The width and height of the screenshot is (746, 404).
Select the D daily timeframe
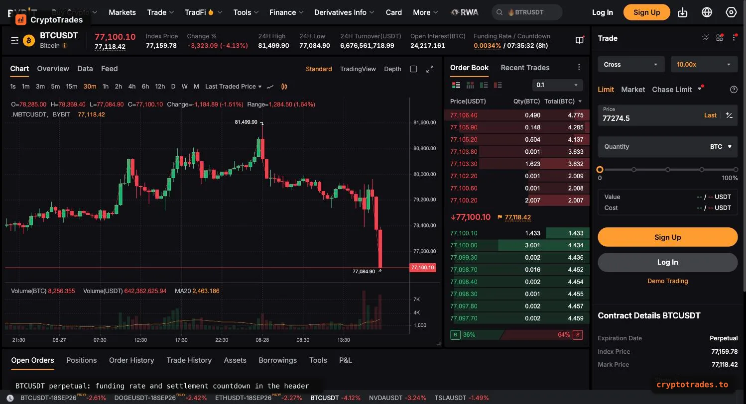coord(173,87)
